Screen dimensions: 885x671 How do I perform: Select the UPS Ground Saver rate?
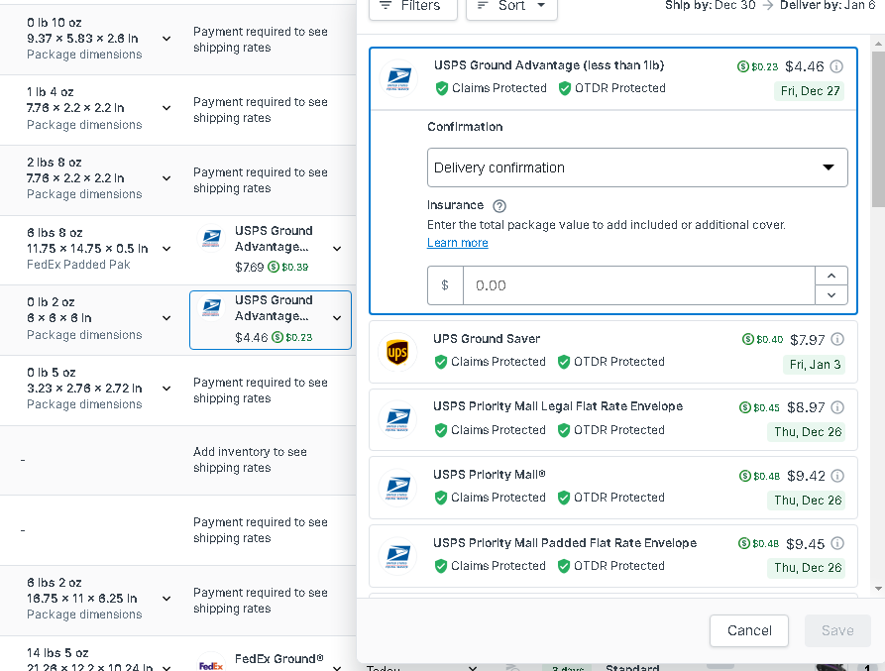point(612,352)
